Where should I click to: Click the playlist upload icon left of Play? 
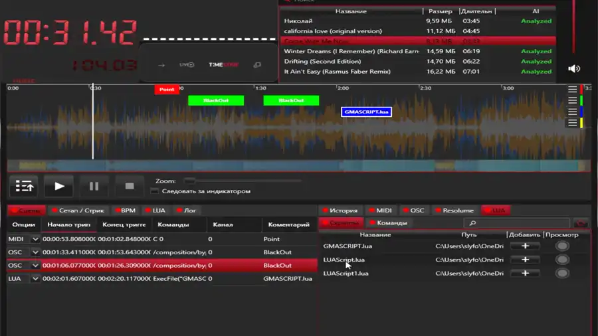point(24,187)
